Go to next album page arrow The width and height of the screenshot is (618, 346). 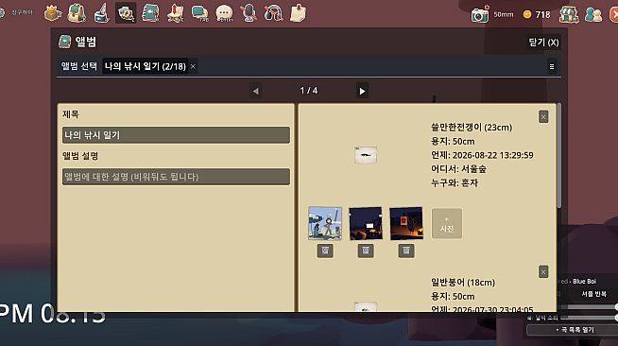(x=362, y=91)
